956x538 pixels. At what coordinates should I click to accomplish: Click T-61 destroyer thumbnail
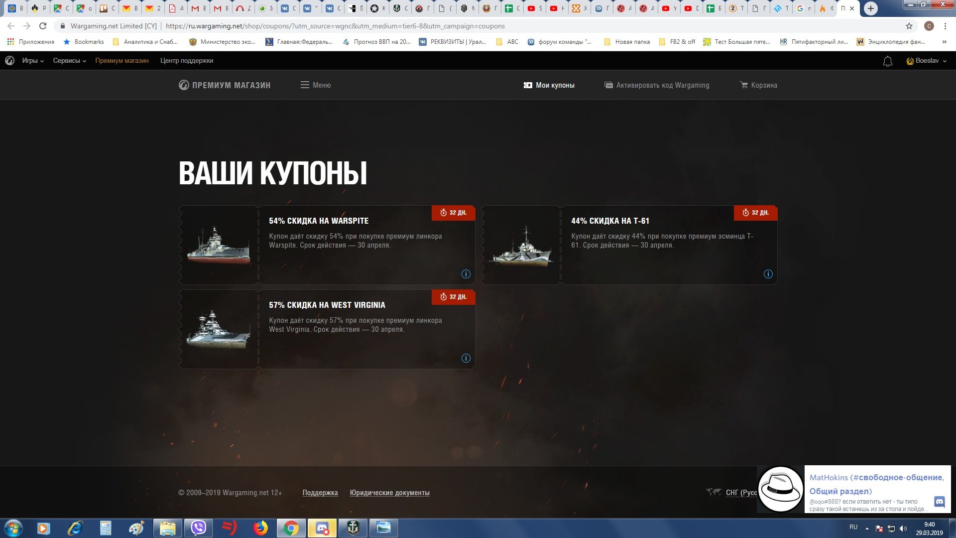coord(521,245)
